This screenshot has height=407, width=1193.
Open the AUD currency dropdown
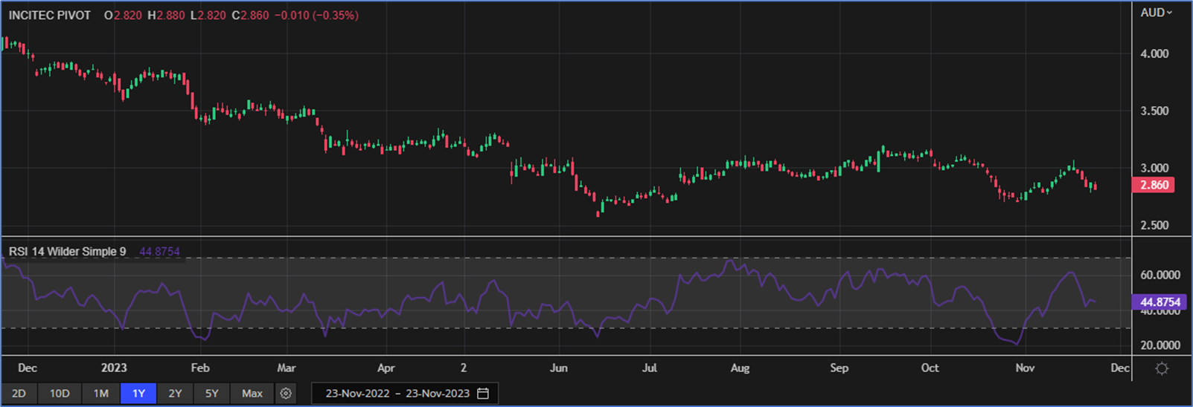[x=1156, y=13]
